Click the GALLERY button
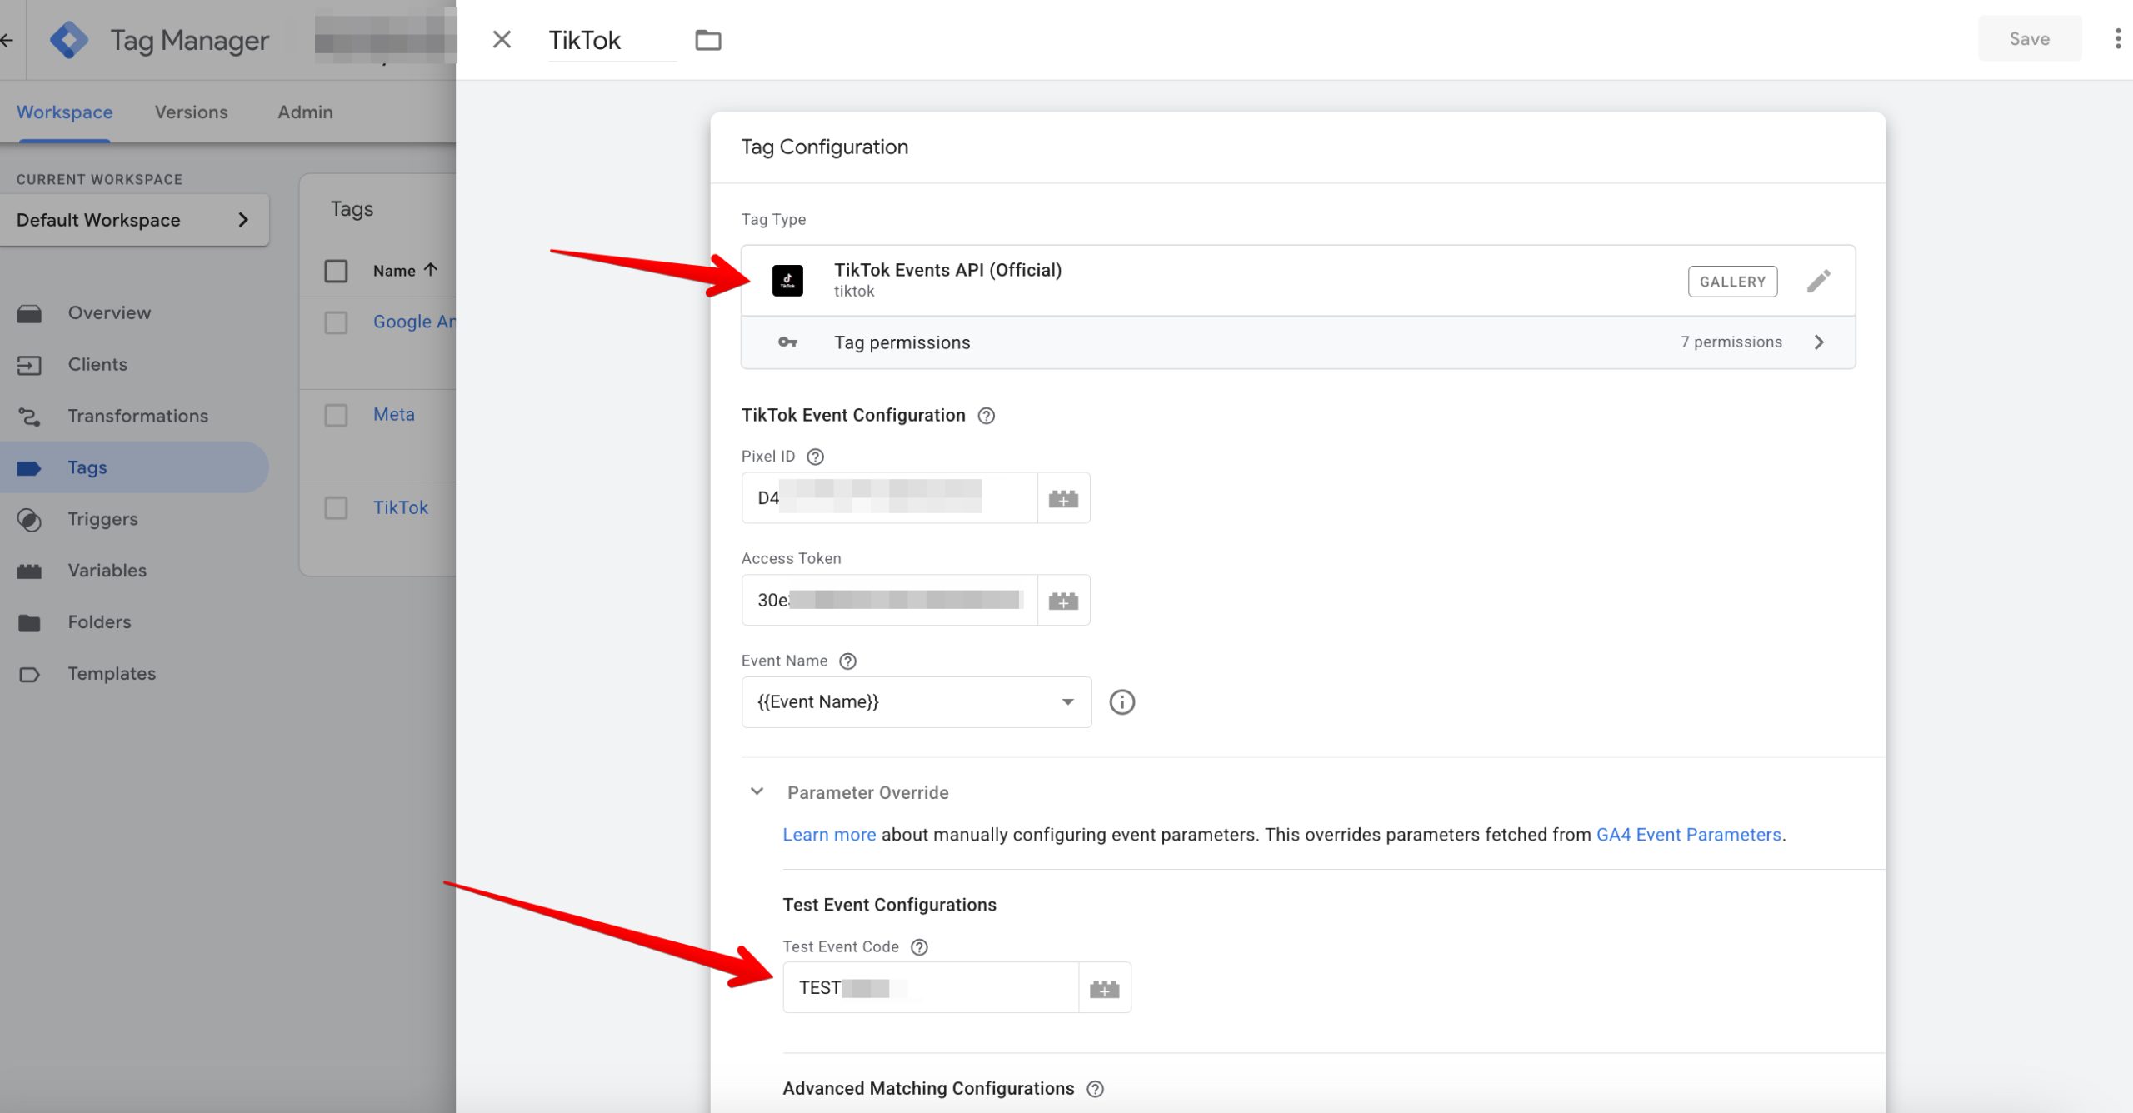The height and width of the screenshot is (1113, 2133). pyautogui.click(x=1732, y=281)
